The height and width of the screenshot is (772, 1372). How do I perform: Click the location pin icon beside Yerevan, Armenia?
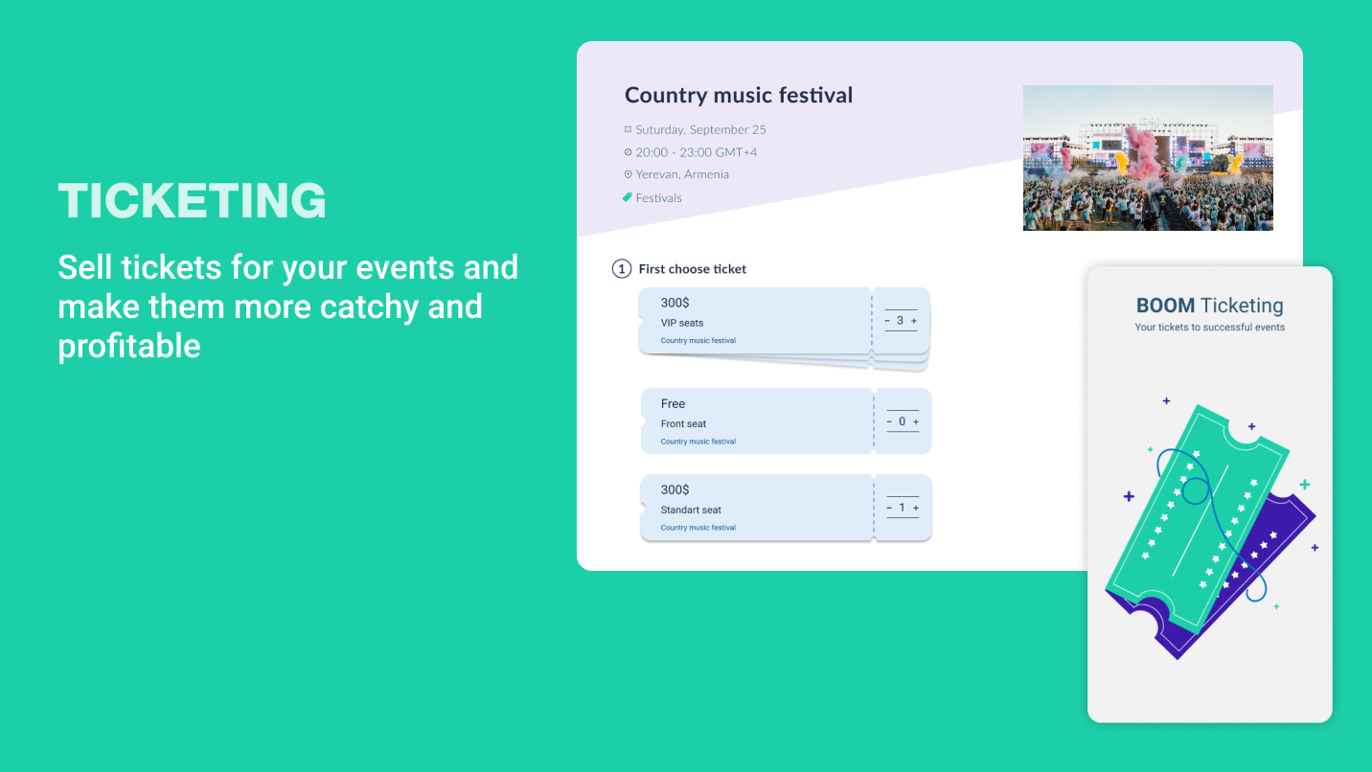pyautogui.click(x=629, y=174)
